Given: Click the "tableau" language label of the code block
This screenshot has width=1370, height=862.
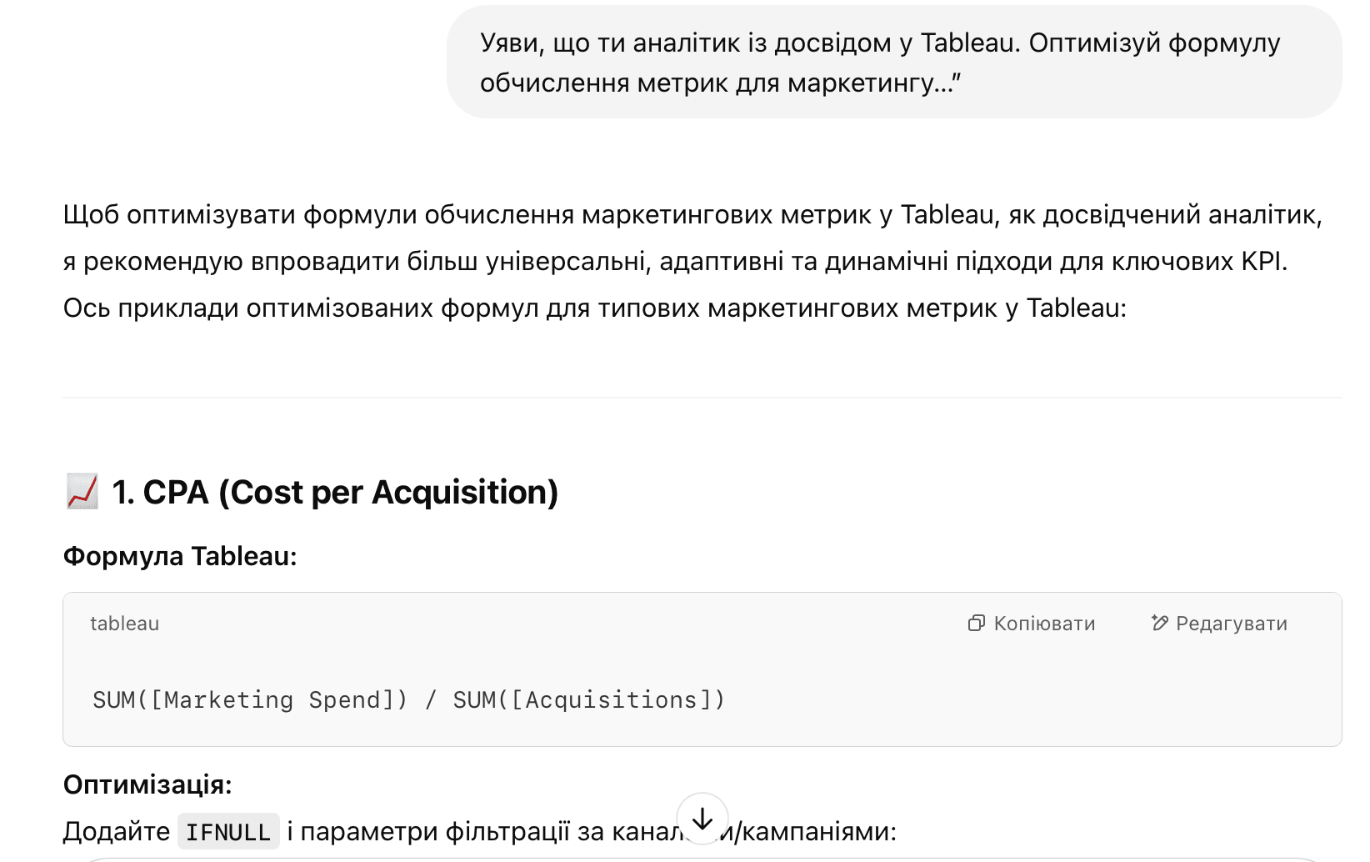Looking at the screenshot, I should (x=124, y=624).
